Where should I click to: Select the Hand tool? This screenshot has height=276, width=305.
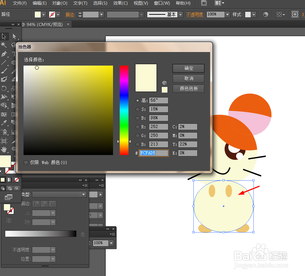click(x=4, y=149)
